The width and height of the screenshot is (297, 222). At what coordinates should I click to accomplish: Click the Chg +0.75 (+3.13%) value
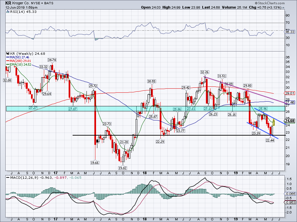(x=265, y=7)
